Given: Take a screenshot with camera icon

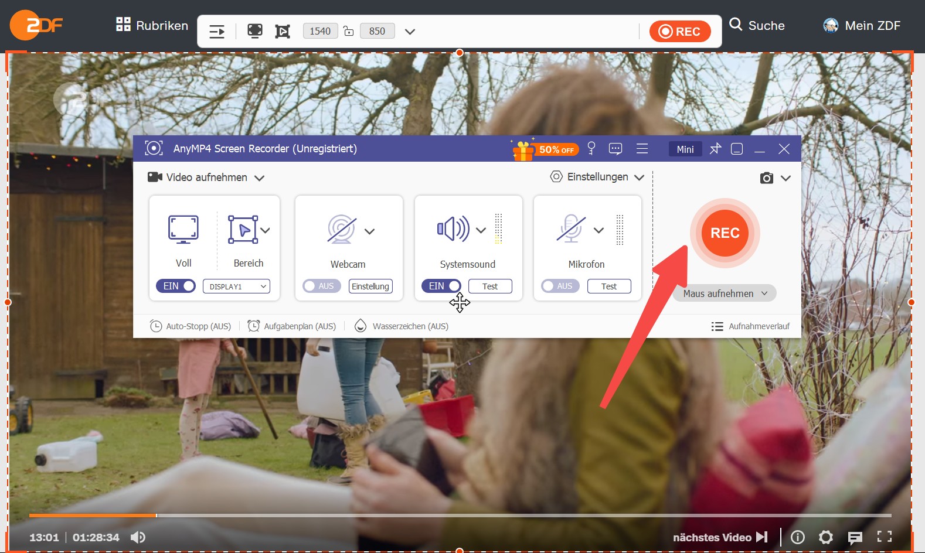Looking at the screenshot, I should pyautogui.click(x=766, y=178).
